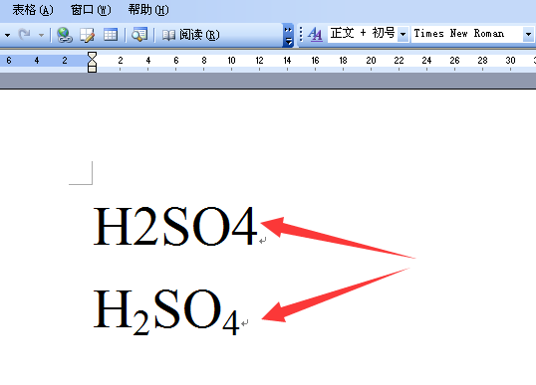Image resolution: width=536 pixels, height=385 pixels.
Task: Open the Styles and Formatting AA icon
Action: [x=315, y=34]
